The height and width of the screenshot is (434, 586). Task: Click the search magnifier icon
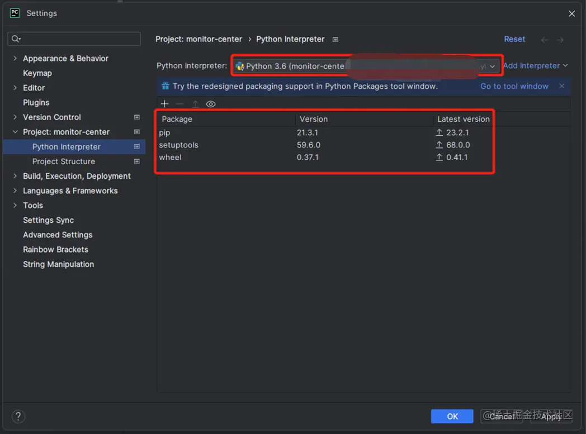pos(16,39)
